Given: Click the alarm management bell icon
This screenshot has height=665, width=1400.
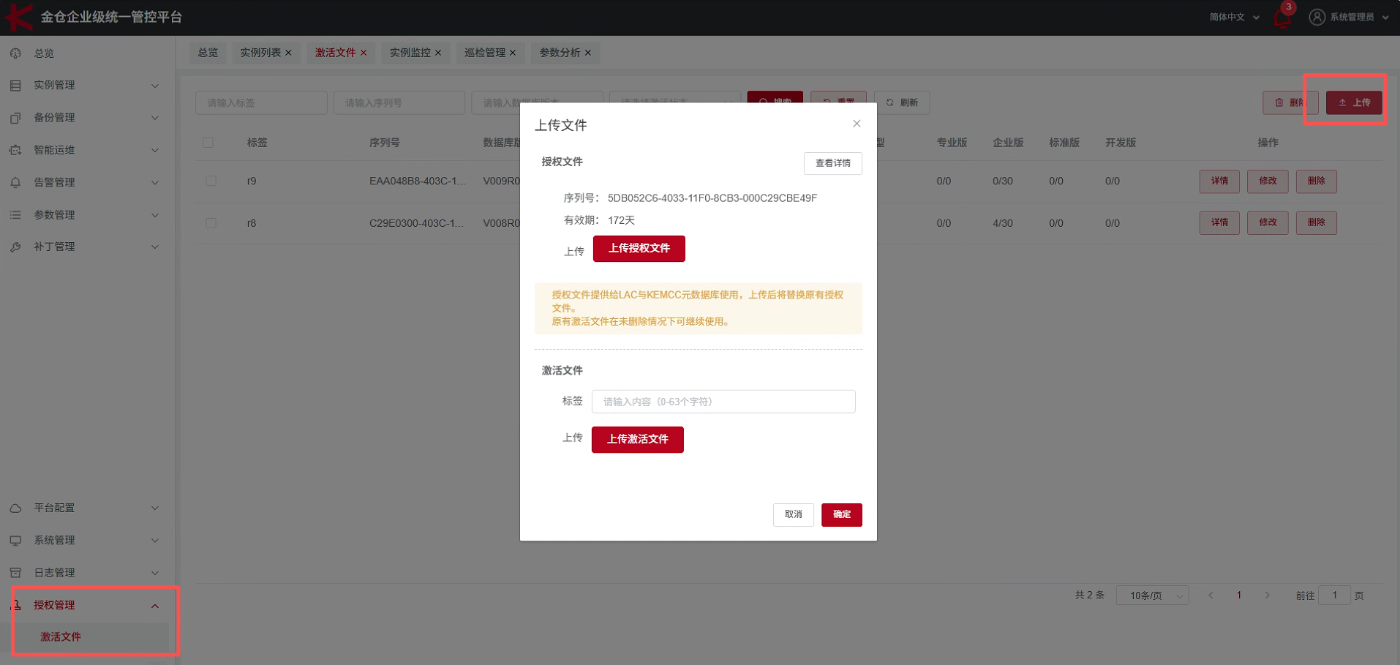Looking at the screenshot, I should [15, 182].
